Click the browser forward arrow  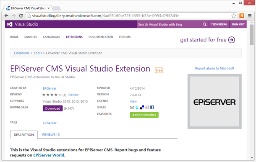click(x=13, y=15)
